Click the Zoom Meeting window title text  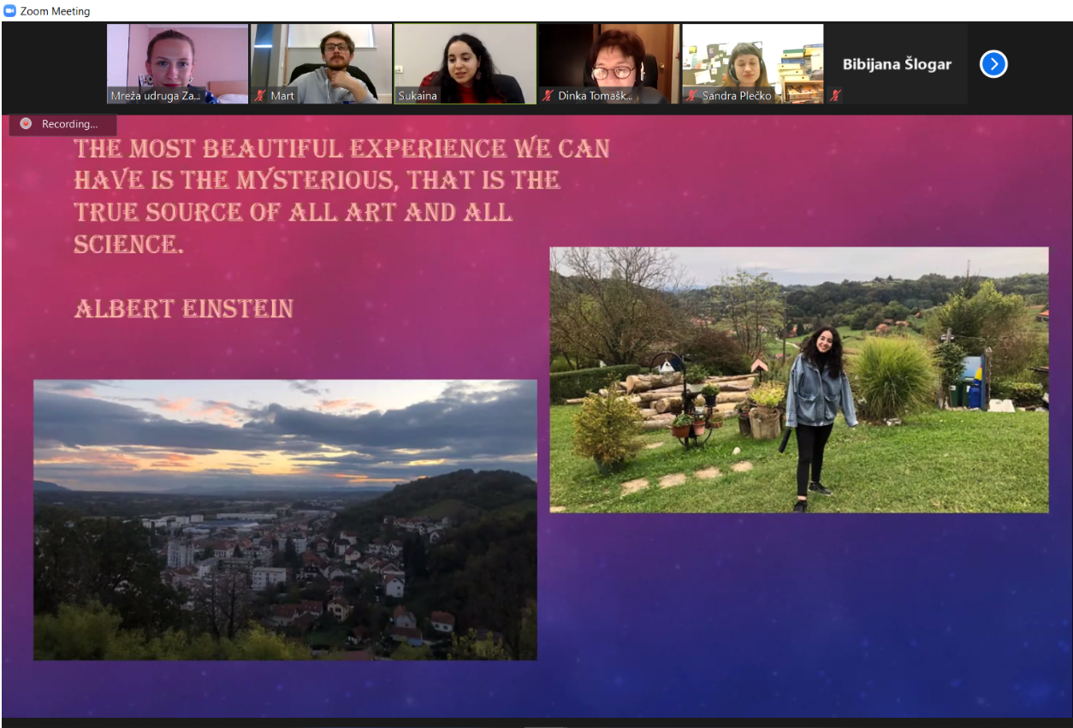point(55,11)
